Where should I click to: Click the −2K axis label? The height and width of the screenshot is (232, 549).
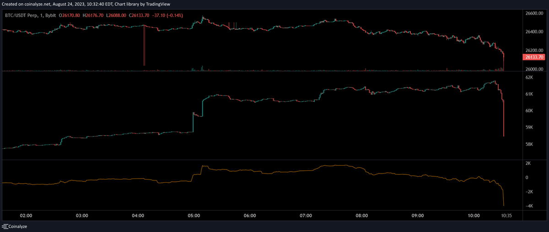(x=528, y=192)
